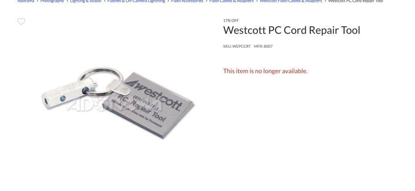The width and height of the screenshot is (415, 191).
Task: Click the 17% OFF label
Action: pyautogui.click(x=231, y=20)
